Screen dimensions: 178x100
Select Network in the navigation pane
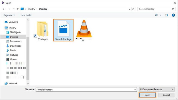pyautogui.click(x=11, y=83)
